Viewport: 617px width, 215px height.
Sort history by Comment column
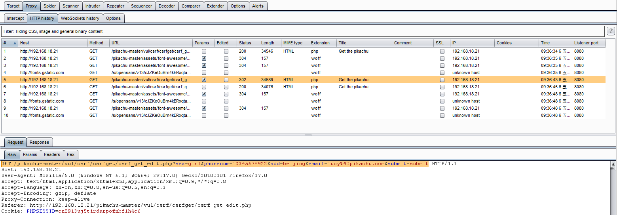pyautogui.click(x=413, y=43)
